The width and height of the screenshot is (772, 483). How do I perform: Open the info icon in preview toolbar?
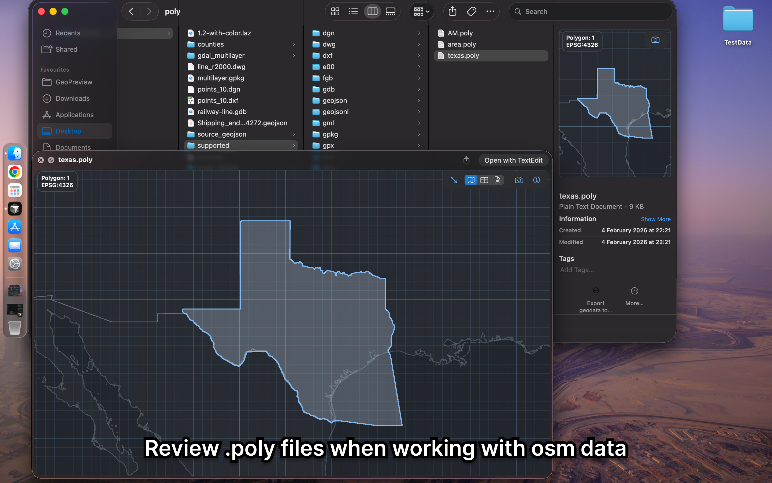coord(537,180)
